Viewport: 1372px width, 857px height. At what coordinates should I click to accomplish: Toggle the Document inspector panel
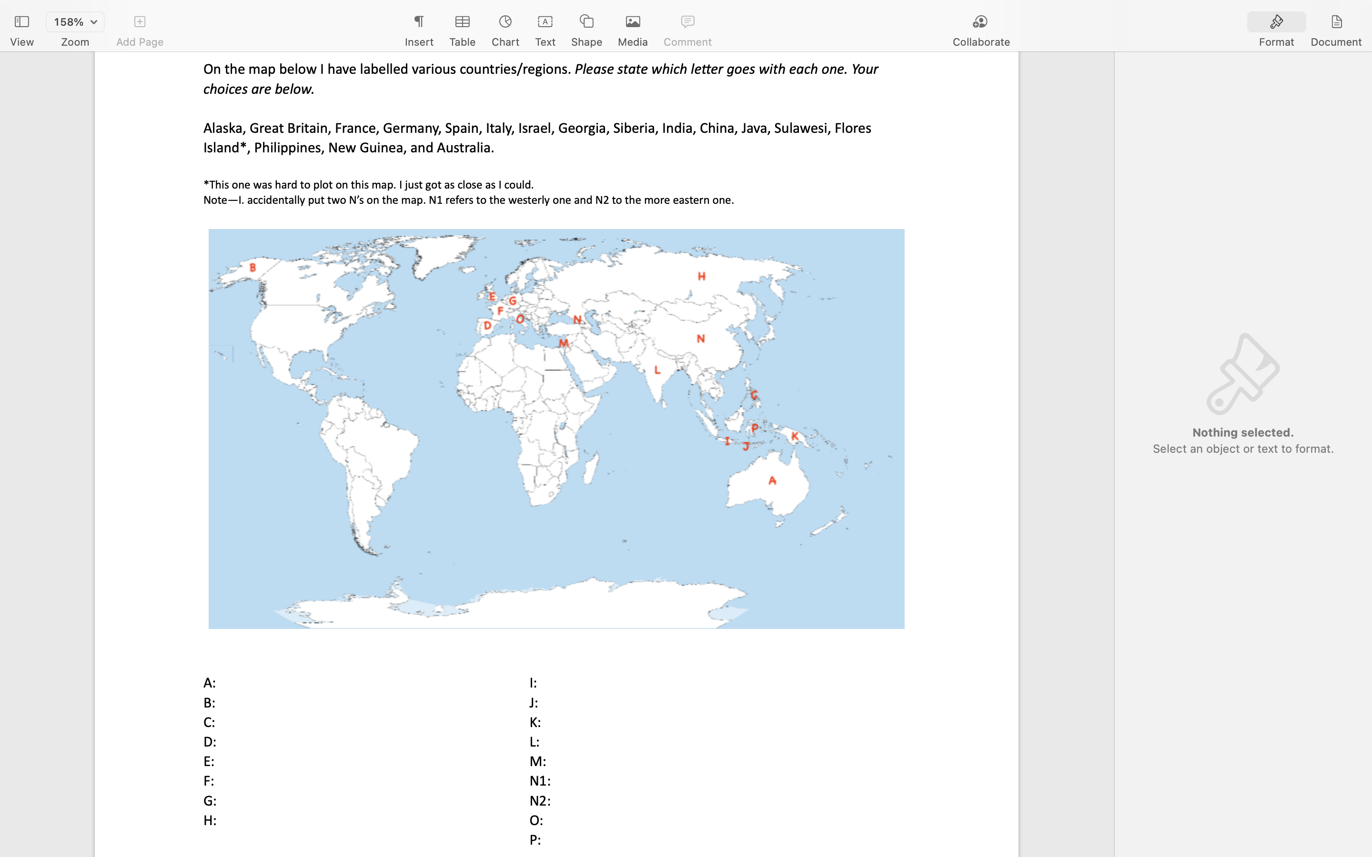(x=1336, y=21)
